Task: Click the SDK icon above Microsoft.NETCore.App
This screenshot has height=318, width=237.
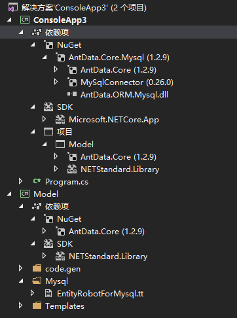Action: coord(48,107)
